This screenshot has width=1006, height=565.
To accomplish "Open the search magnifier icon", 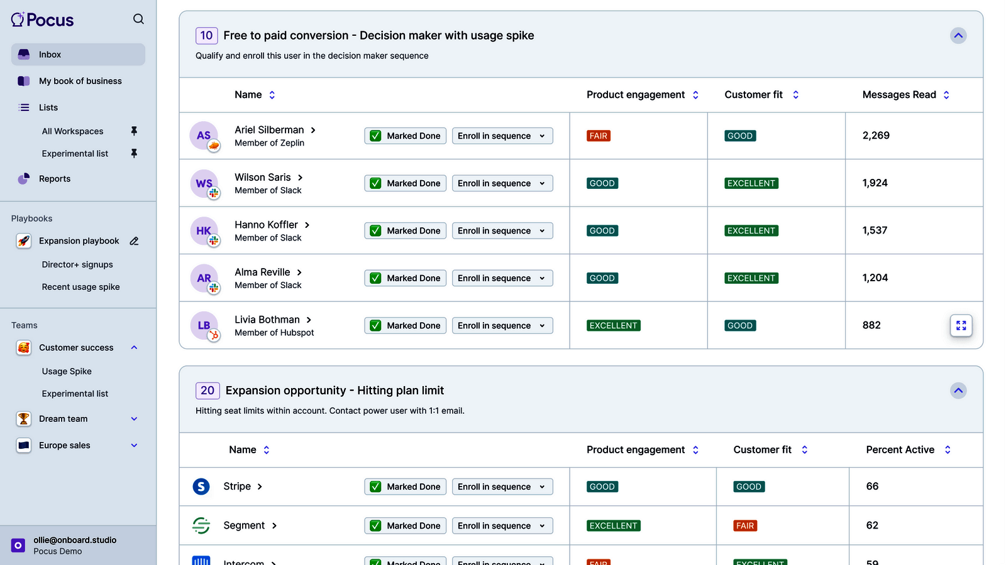I will [x=138, y=19].
